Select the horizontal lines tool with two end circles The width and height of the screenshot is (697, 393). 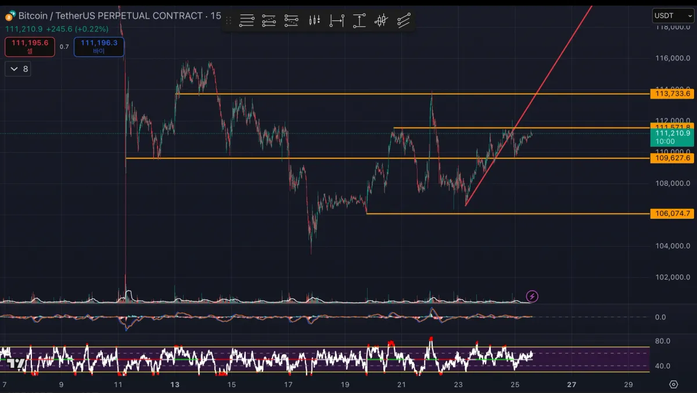(x=247, y=21)
